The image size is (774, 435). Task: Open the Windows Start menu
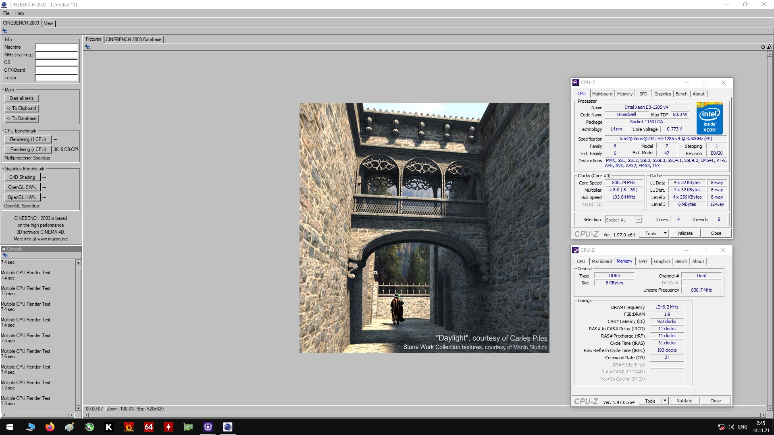pyautogui.click(x=10, y=427)
